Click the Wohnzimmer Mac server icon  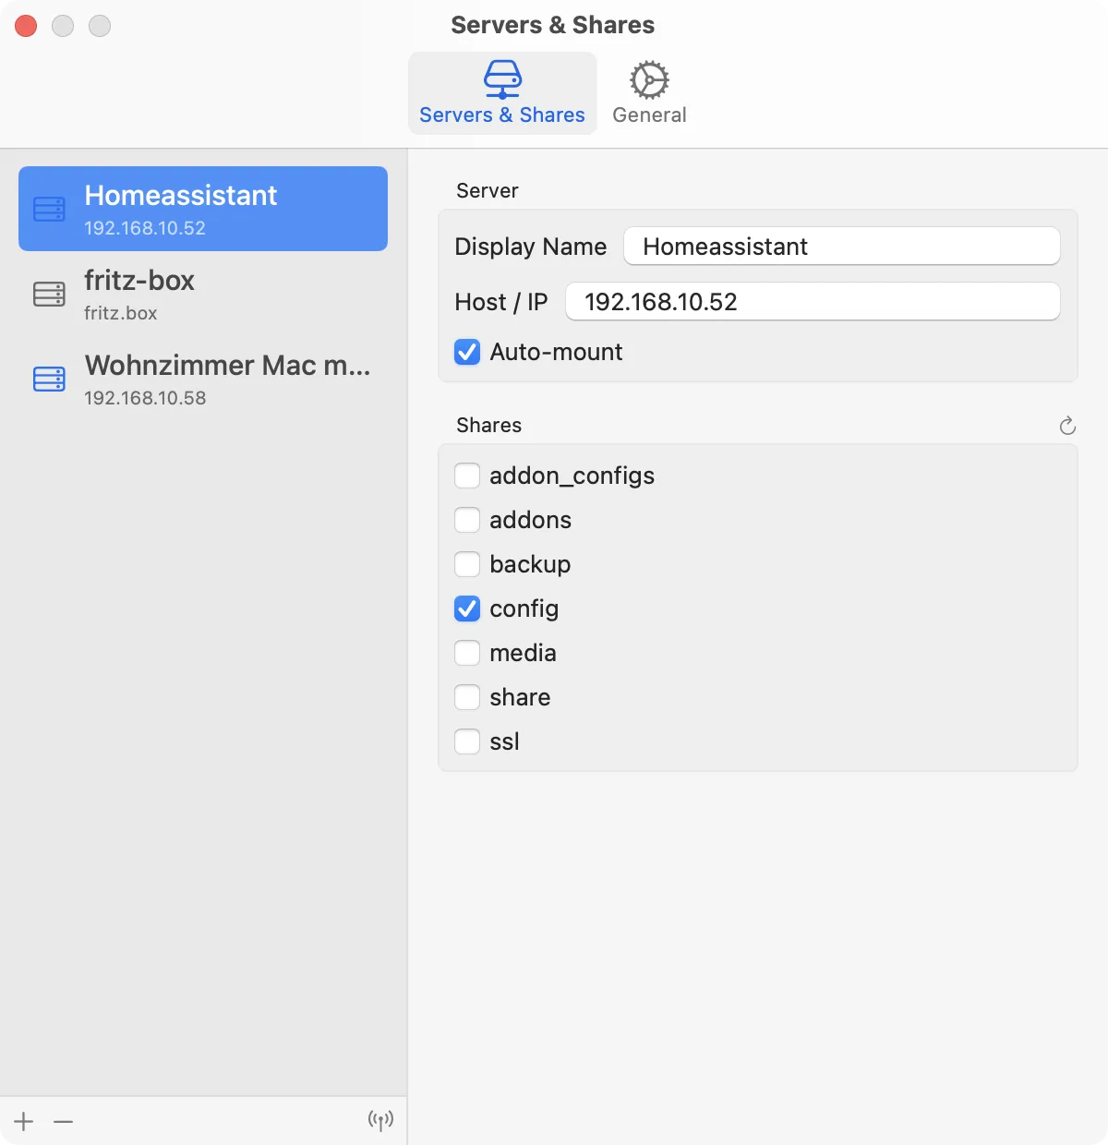(x=49, y=380)
